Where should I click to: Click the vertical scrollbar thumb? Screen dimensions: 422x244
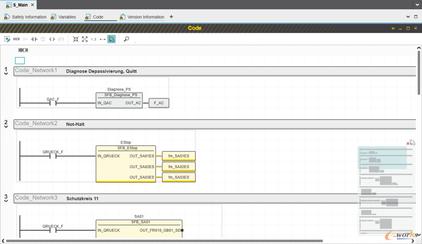(419, 73)
